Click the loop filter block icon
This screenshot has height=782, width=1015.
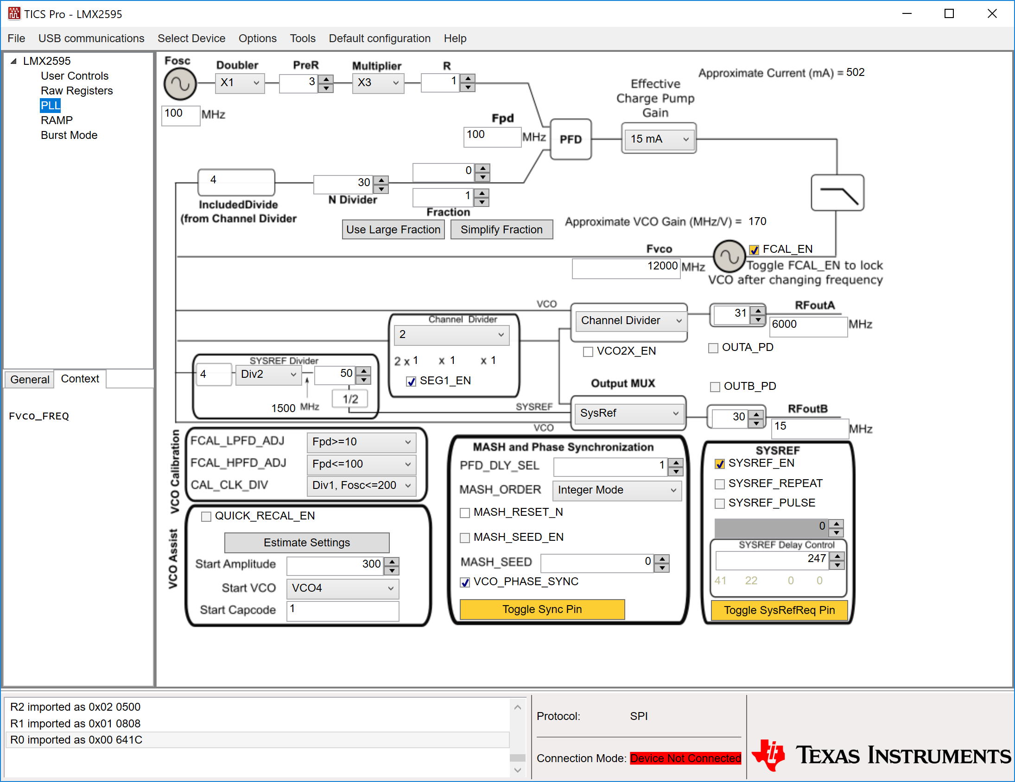[x=837, y=193]
